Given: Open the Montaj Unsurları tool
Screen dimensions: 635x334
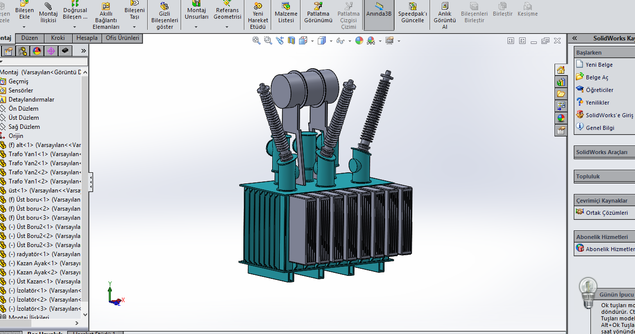Looking at the screenshot, I should [196, 11].
